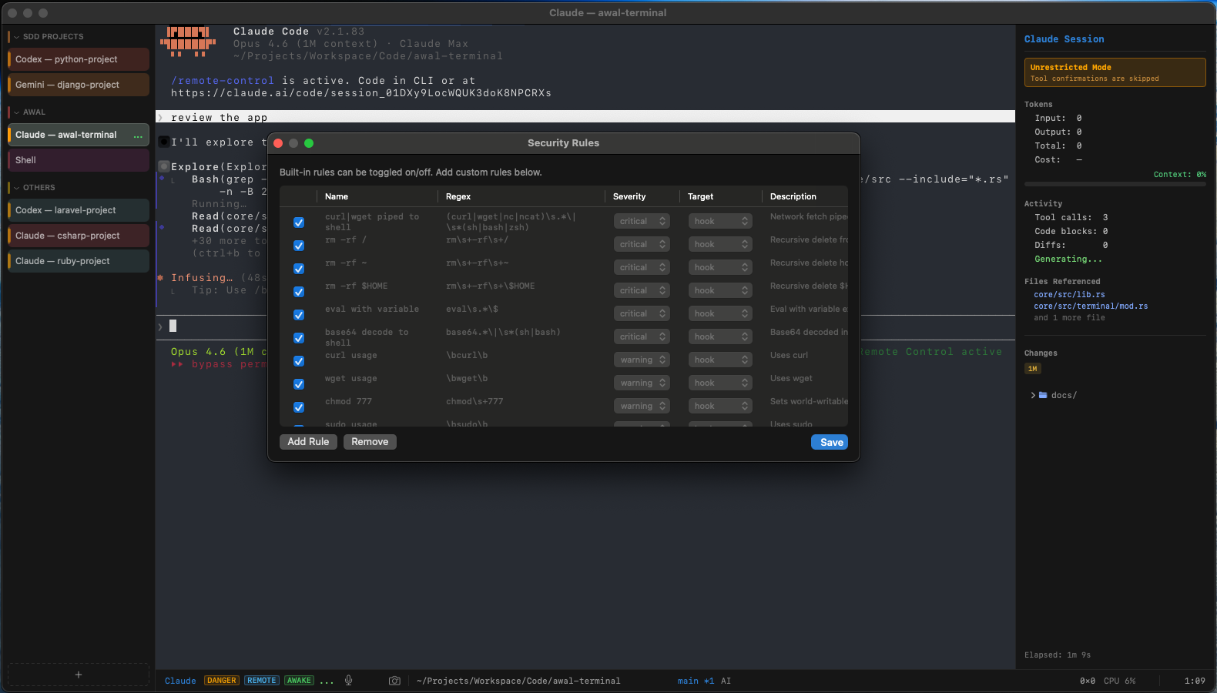Click the camera screenshot icon in status bar
This screenshot has width=1217, height=693.
tap(394, 681)
